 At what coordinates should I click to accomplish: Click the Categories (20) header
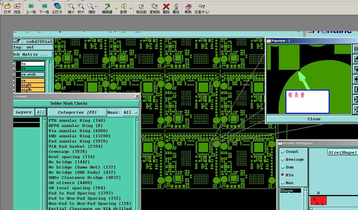point(77,112)
